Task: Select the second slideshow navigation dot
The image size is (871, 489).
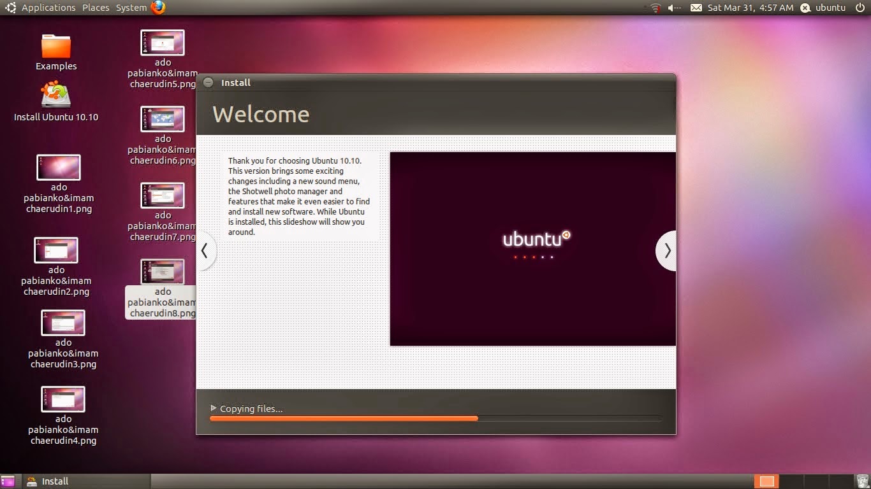Action: point(526,257)
